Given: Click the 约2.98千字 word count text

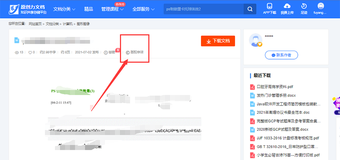Looking at the screenshot, I should (x=48, y=52).
